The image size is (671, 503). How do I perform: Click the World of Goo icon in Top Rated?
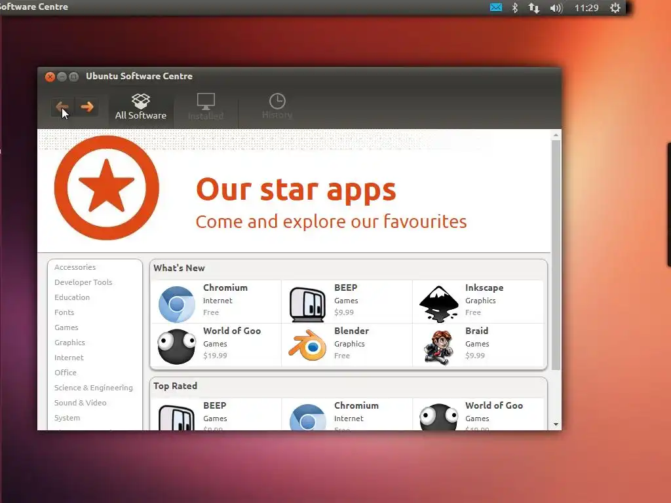(438, 417)
